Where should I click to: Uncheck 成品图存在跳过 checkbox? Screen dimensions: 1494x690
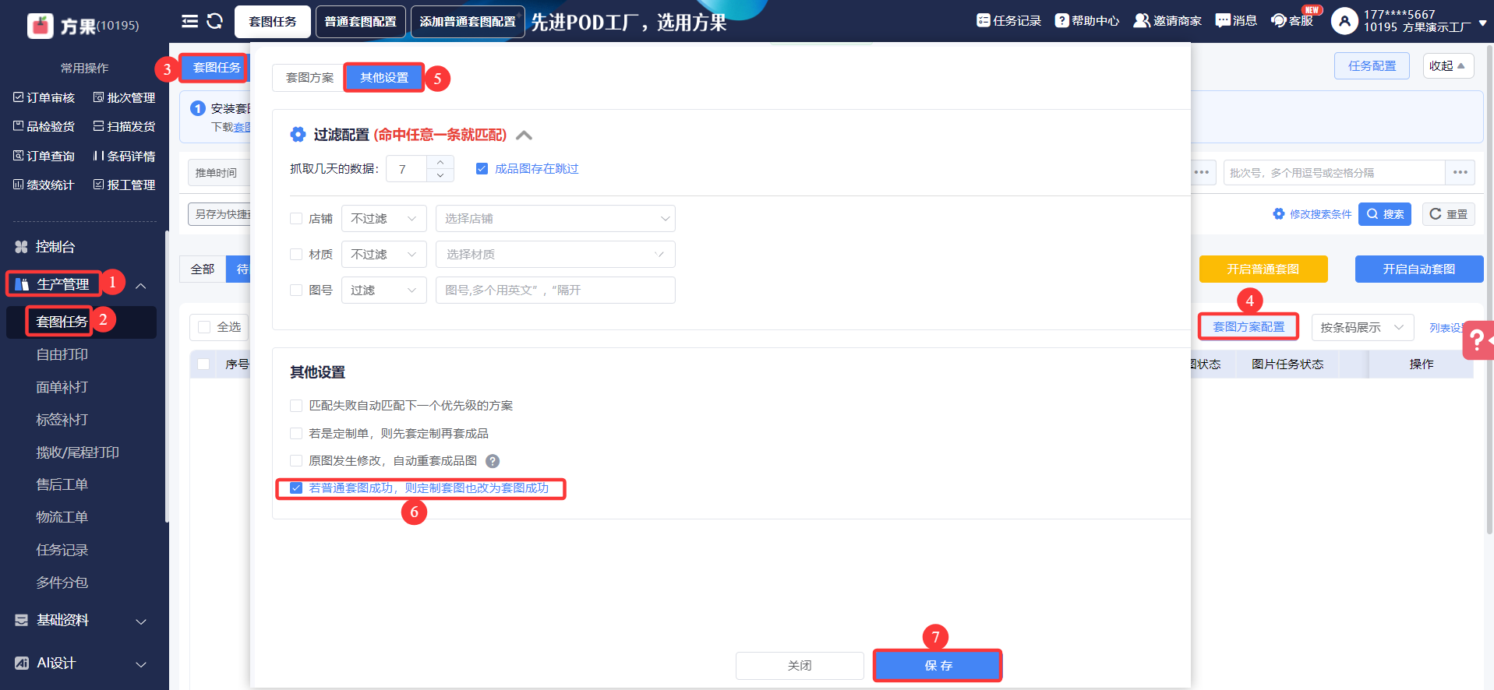coord(482,169)
